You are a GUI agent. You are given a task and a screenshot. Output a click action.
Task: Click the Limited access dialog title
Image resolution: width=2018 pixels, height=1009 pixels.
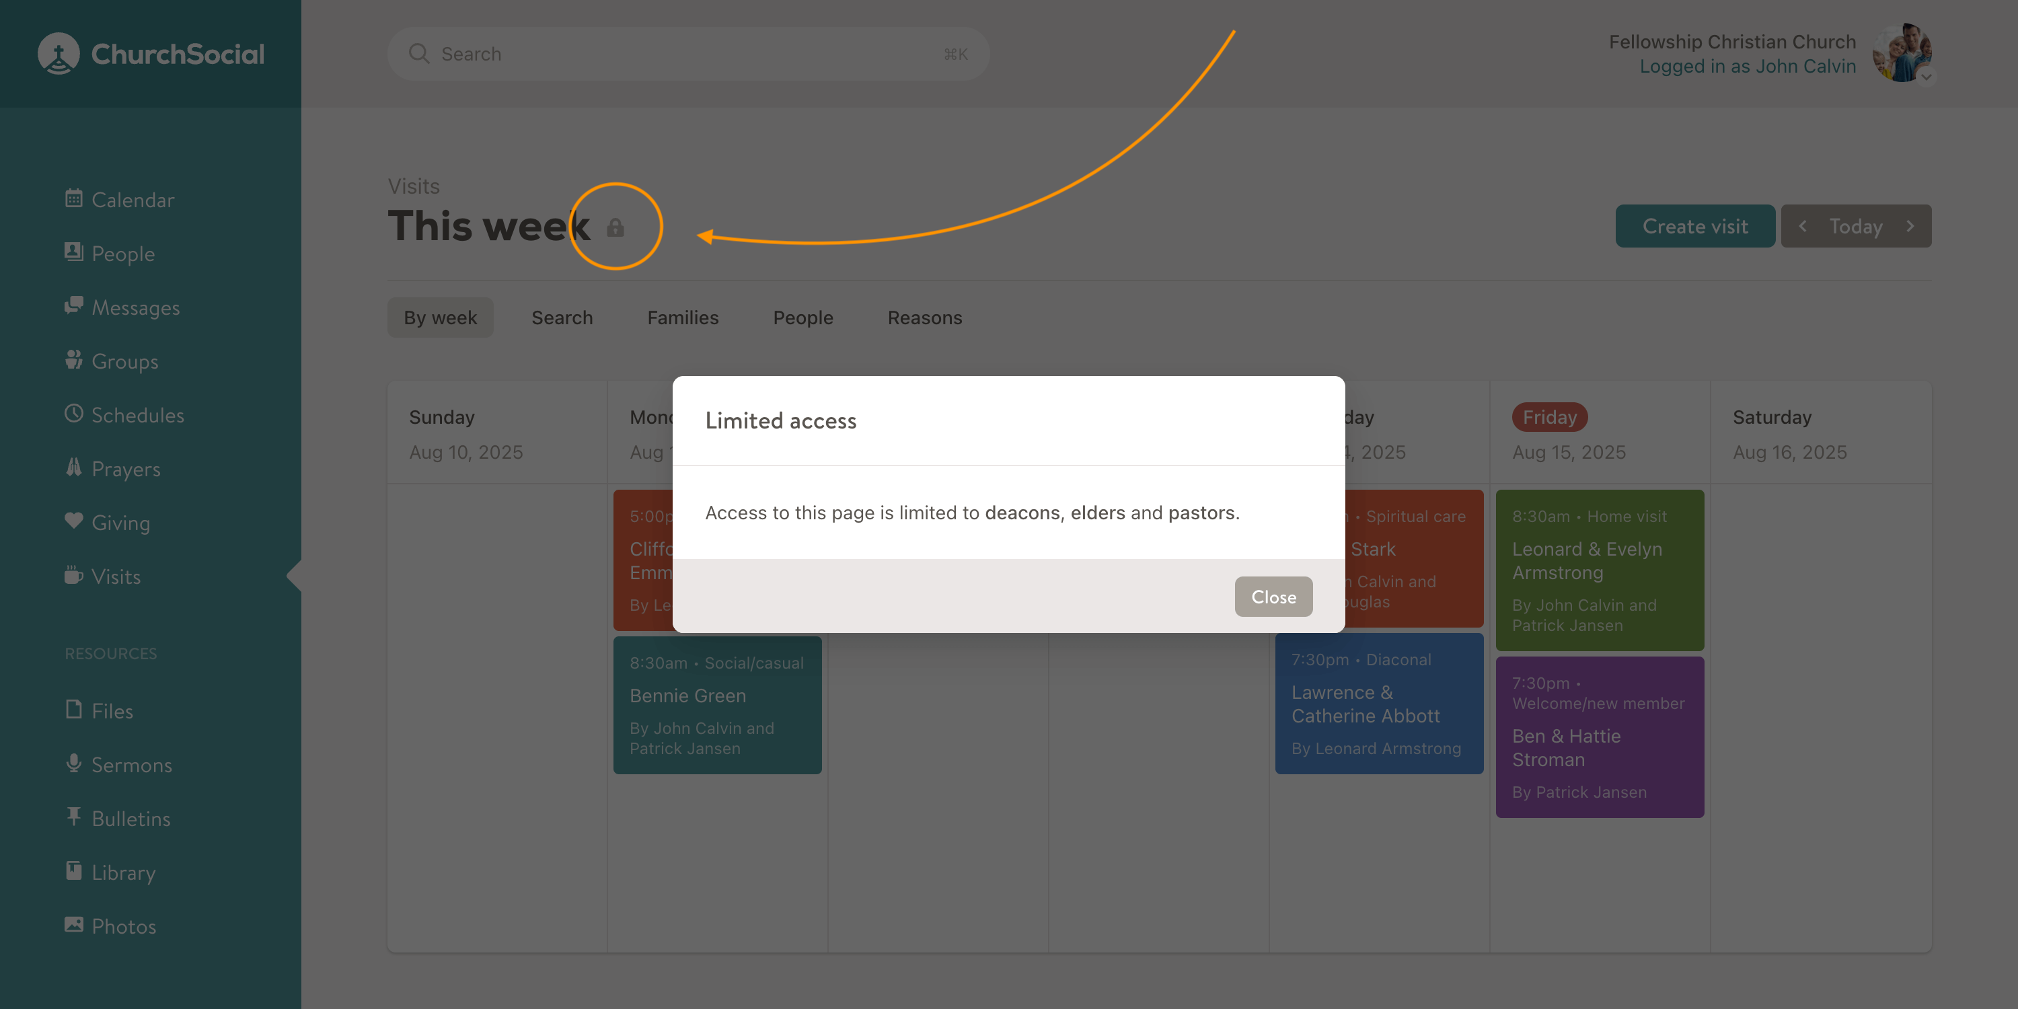780,420
